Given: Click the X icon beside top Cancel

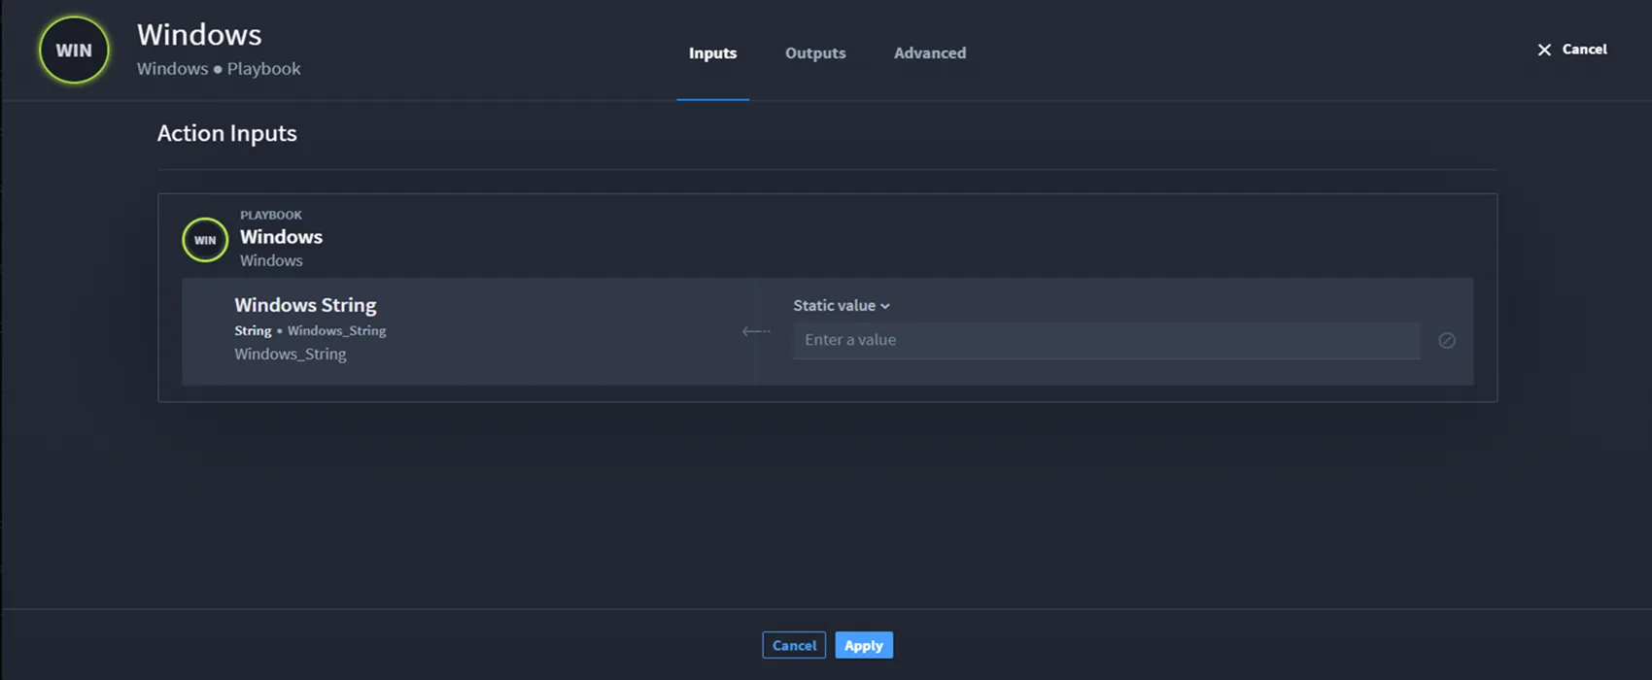Looking at the screenshot, I should point(1544,50).
